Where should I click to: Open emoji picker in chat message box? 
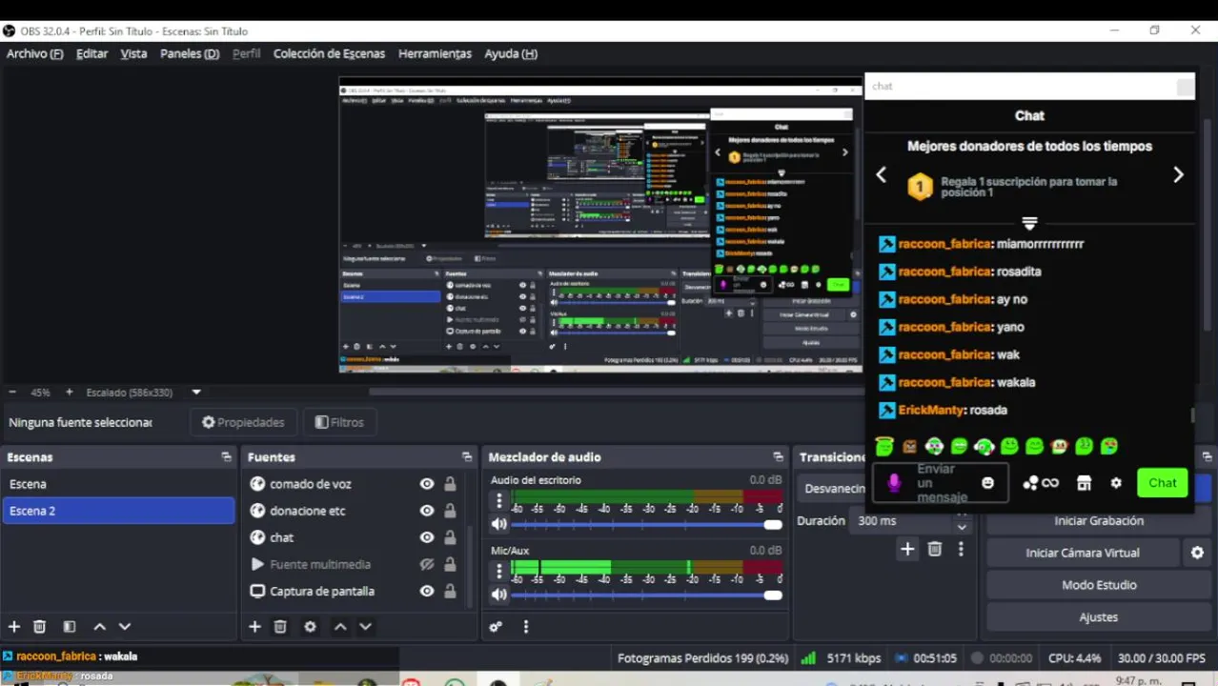click(987, 483)
